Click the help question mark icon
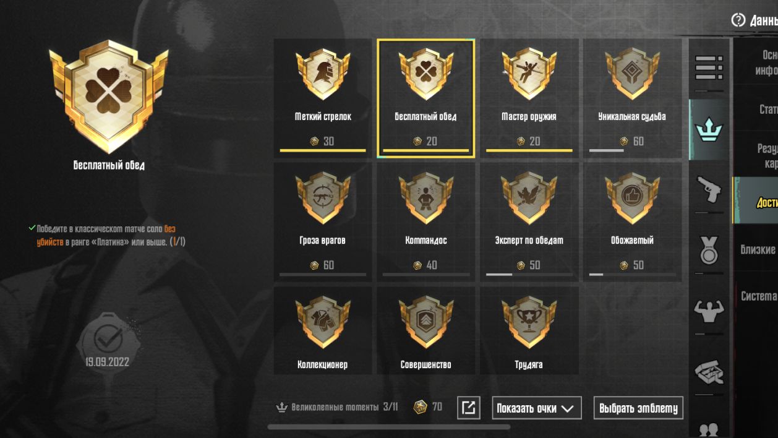Image resolution: width=778 pixels, height=438 pixels. pyautogui.click(x=738, y=20)
